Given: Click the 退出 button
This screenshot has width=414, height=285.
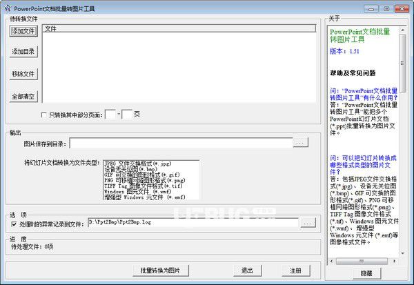Looking at the screenshot, I should (x=248, y=271).
